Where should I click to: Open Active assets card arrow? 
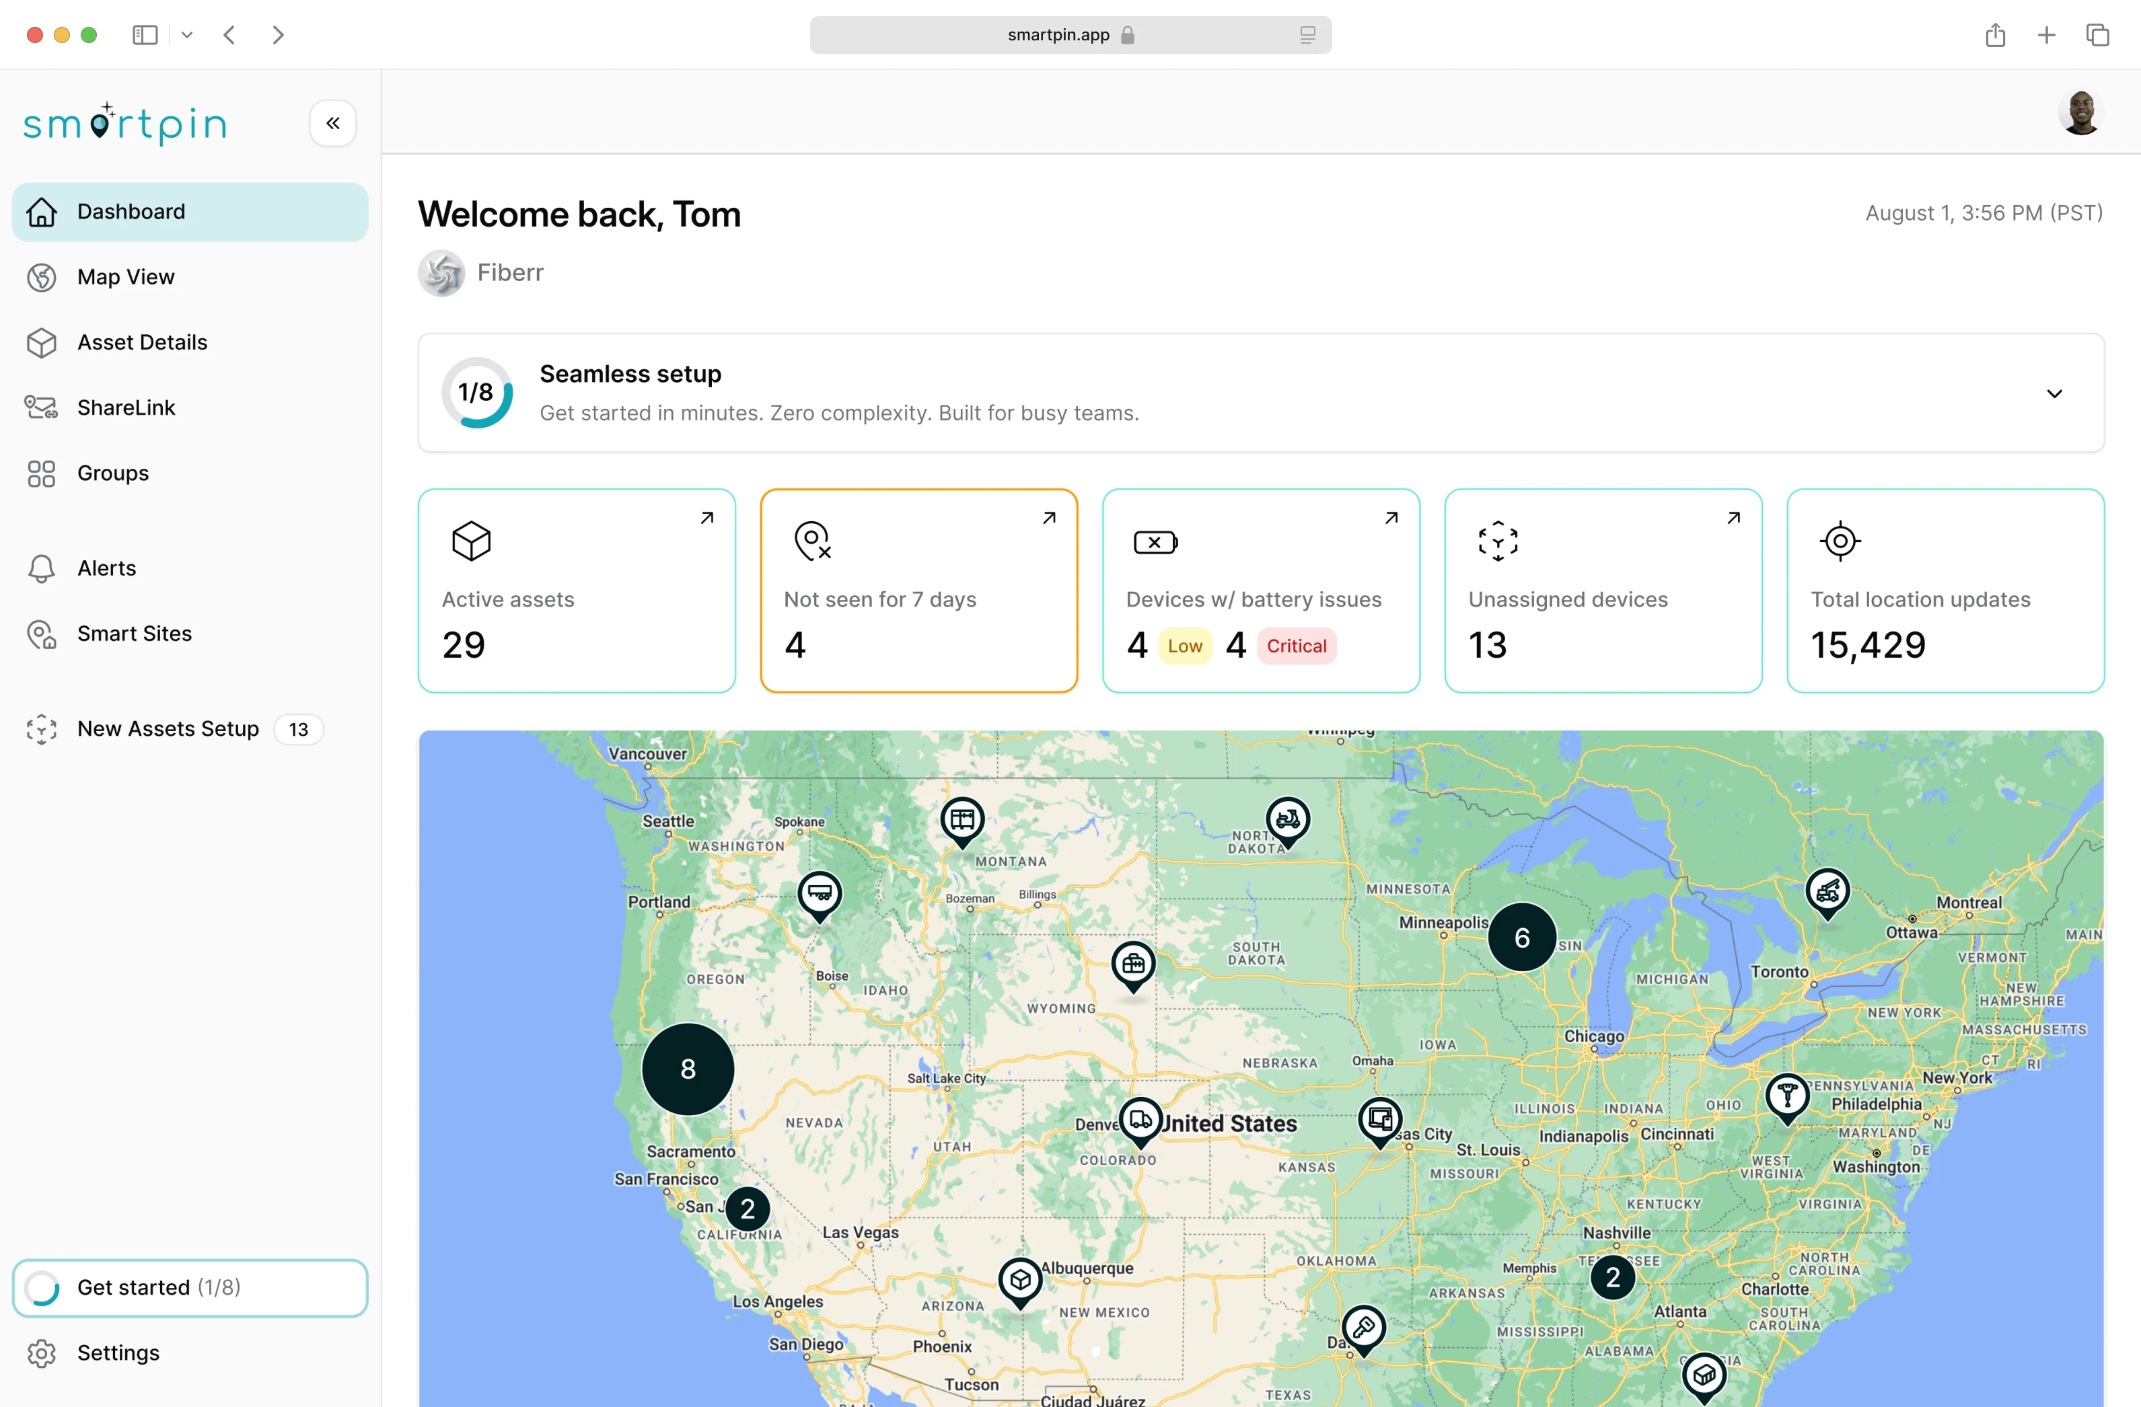click(x=707, y=518)
